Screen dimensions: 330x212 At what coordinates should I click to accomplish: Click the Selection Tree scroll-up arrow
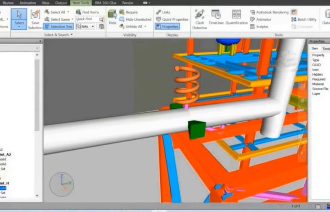point(37,55)
